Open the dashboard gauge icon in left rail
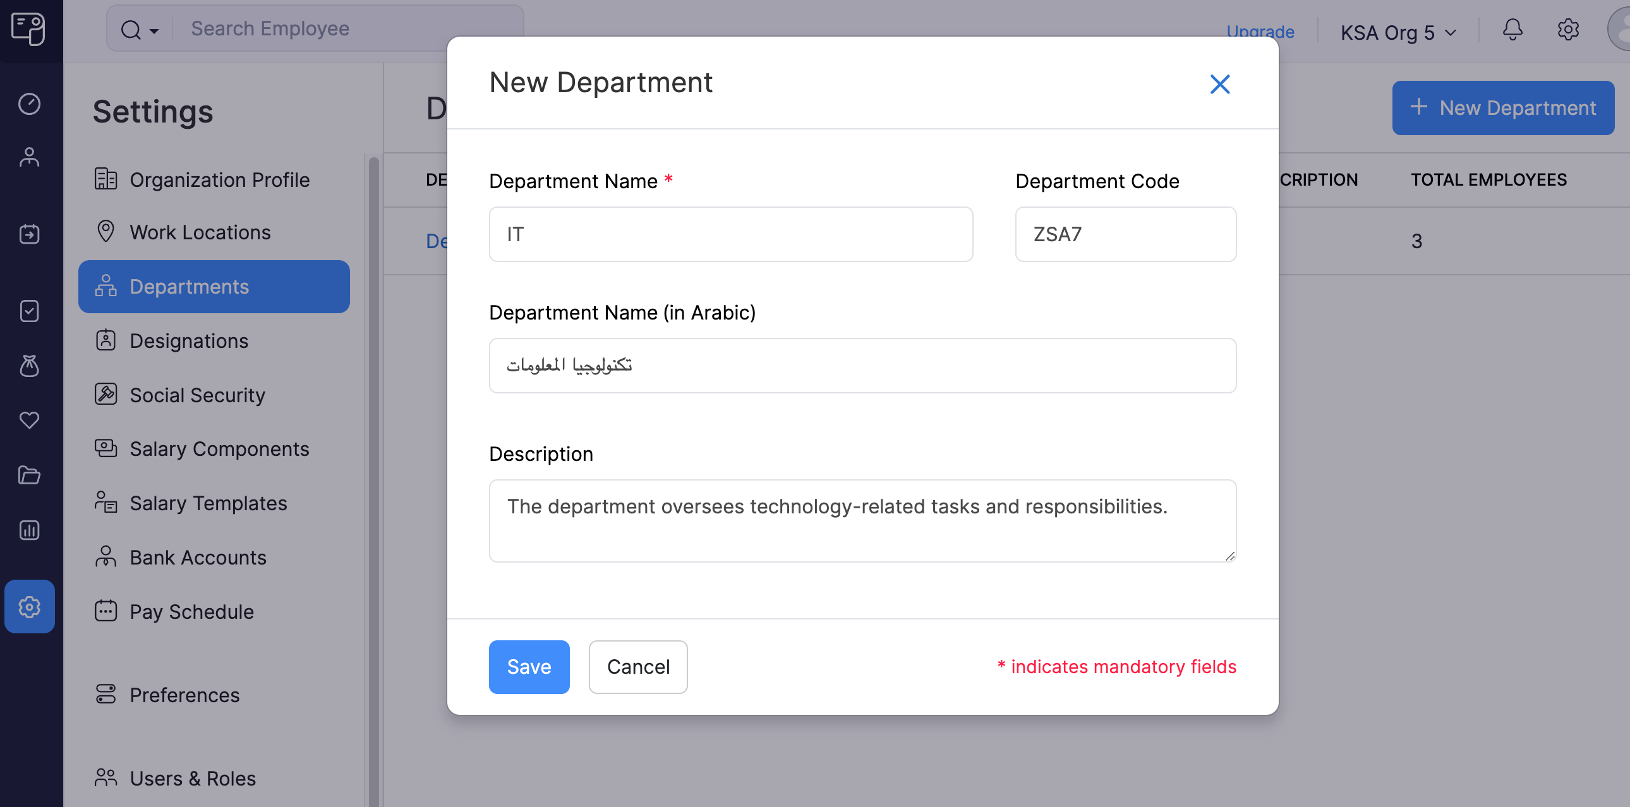Image resolution: width=1630 pixels, height=807 pixels. (x=29, y=104)
